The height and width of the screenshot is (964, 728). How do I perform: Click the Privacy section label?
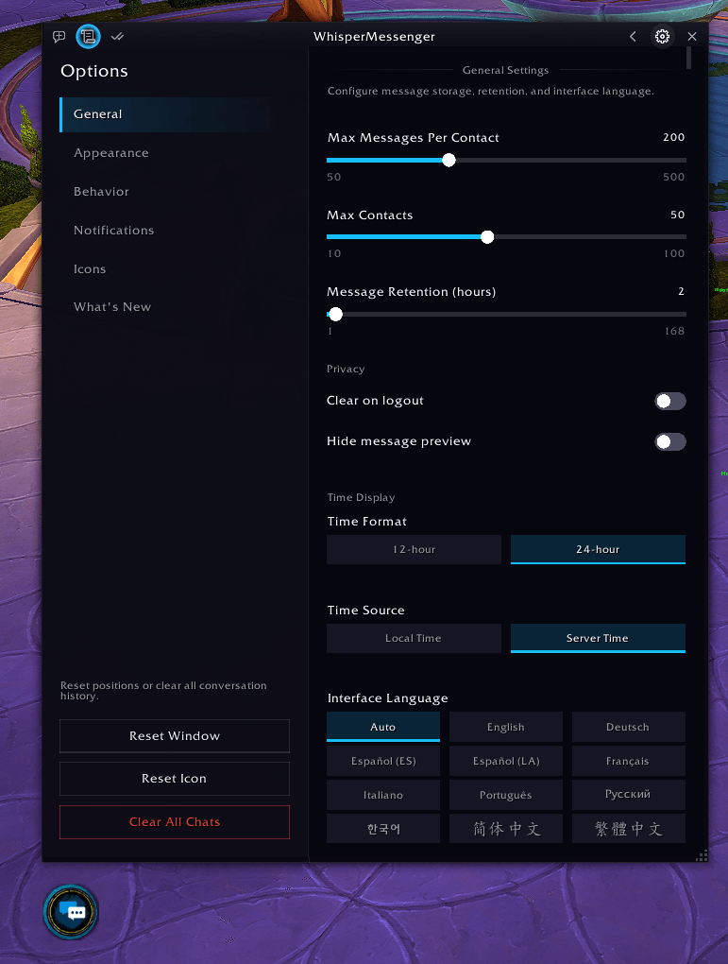click(x=346, y=369)
